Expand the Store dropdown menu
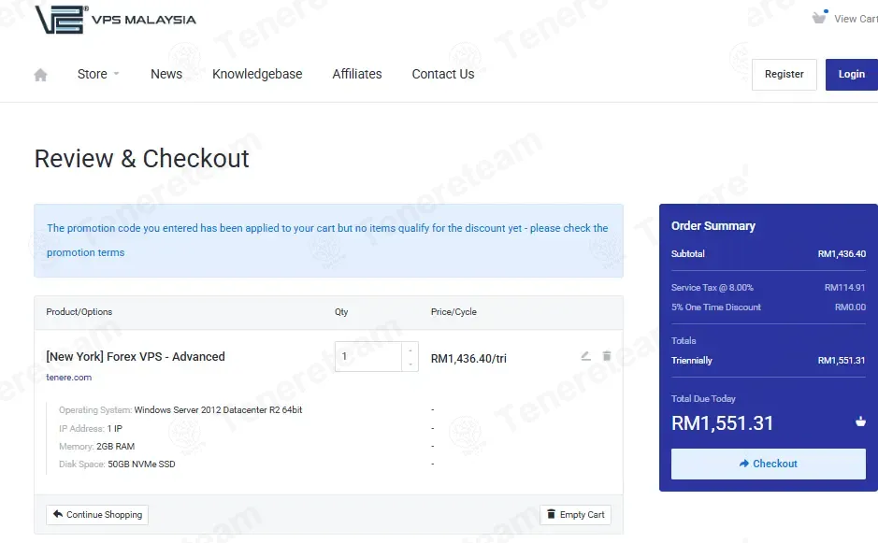The height and width of the screenshot is (543, 878). click(x=98, y=74)
